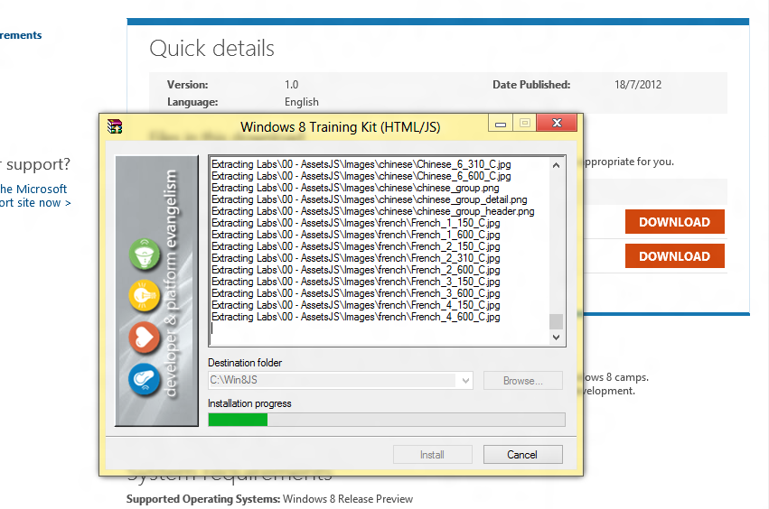Minimize the Windows 8 Training Kit dialog
769x509 pixels.
tap(501, 123)
